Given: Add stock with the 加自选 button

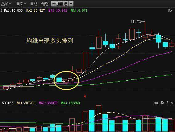Looking at the screenshot, I should pos(60,4).
